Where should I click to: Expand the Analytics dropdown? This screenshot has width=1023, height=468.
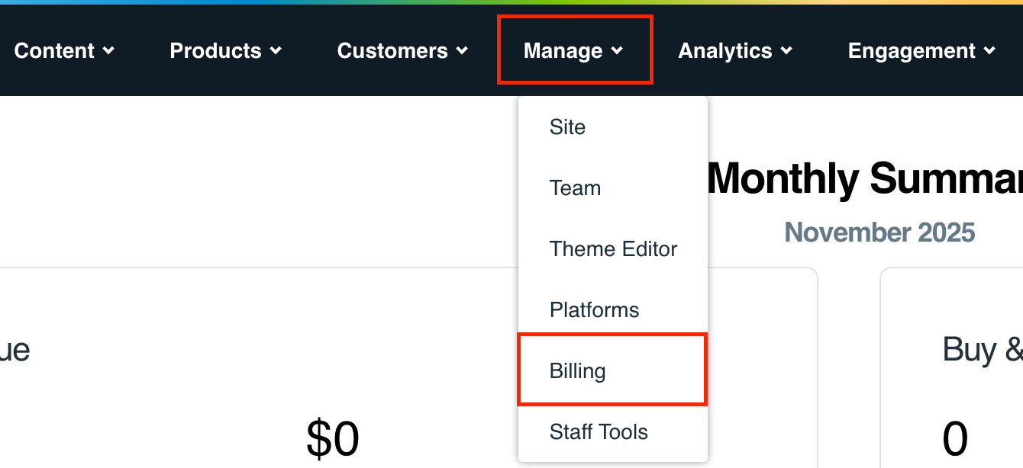tap(734, 50)
